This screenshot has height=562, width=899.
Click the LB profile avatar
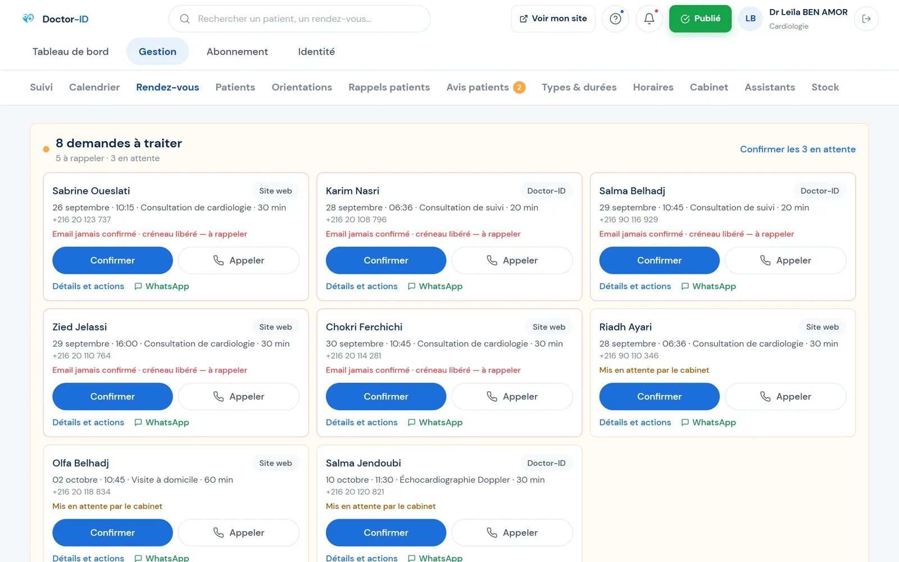click(x=751, y=19)
